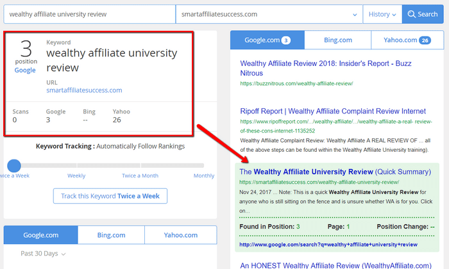449x269 pixels.
Task: Open The Wealthy Affiliate University Review result
Action: click(x=335, y=172)
